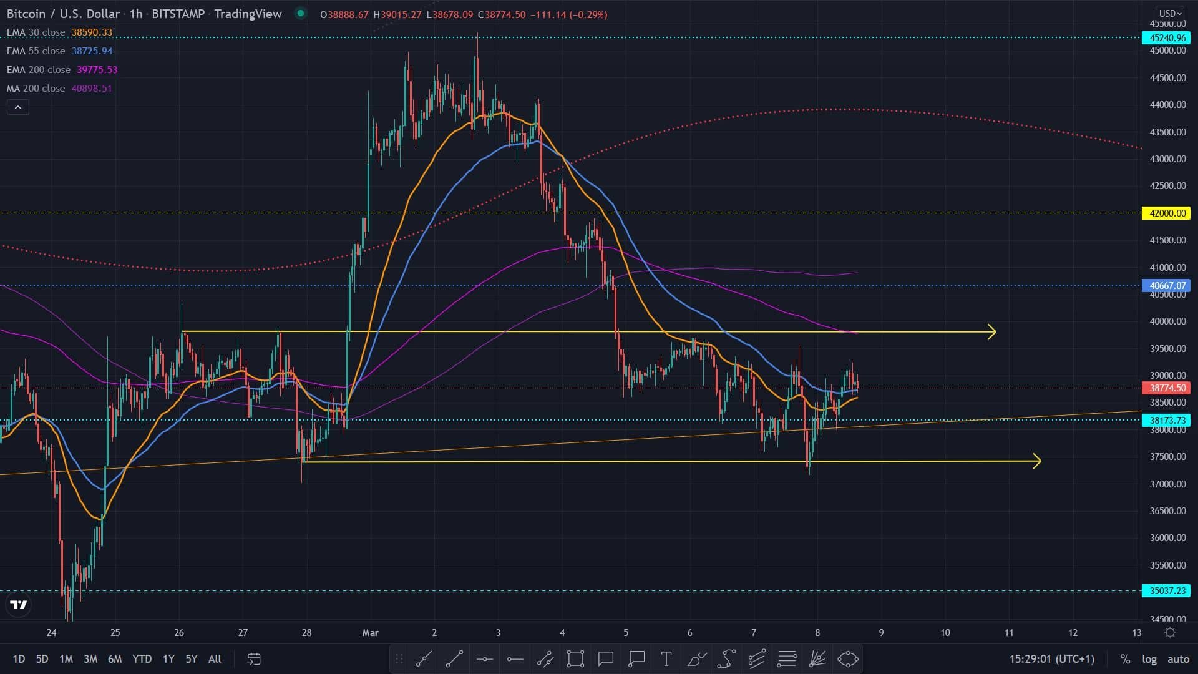This screenshot has height=674, width=1198.
Task: Click the 35037.23 price label
Action: 1166,591
